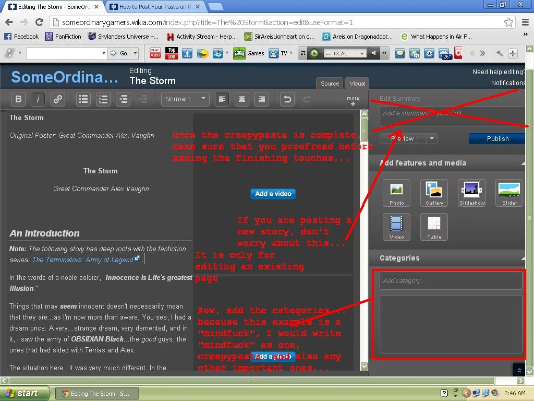Toggle bold formatting in the editor toolbar
This screenshot has height=401, width=534.
click(18, 99)
